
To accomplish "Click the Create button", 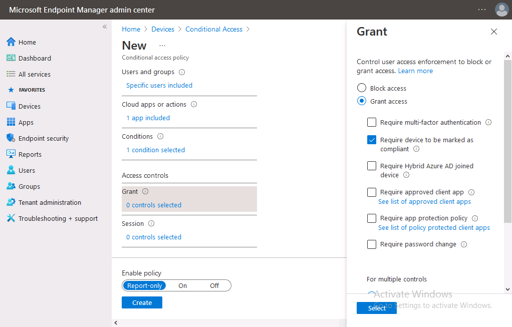I will [142, 302].
